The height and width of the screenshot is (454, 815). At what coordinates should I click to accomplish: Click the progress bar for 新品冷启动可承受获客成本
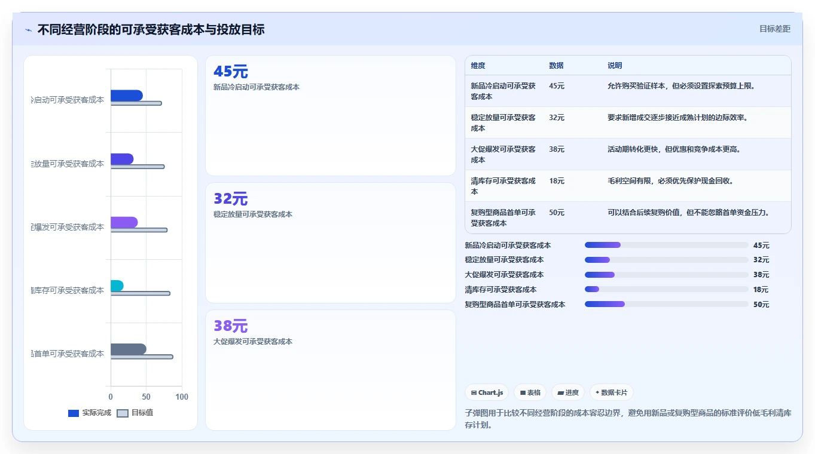click(x=666, y=245)
